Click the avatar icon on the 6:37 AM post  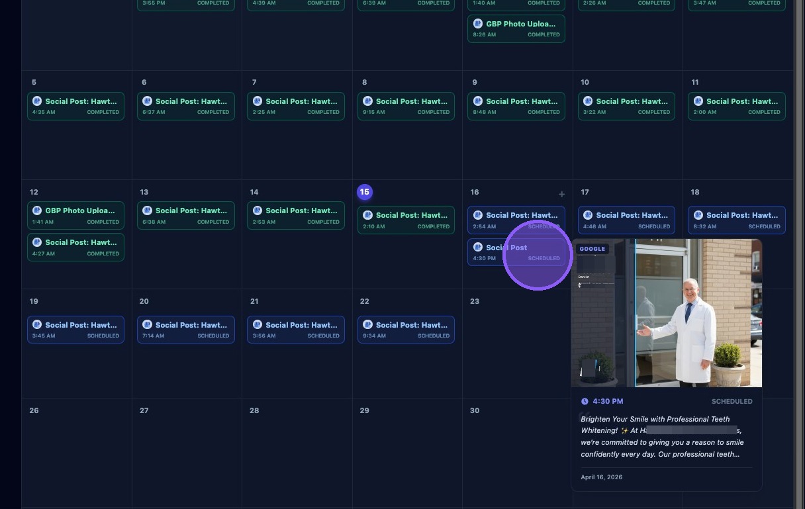pyautogui.click(x=147, y=101)
